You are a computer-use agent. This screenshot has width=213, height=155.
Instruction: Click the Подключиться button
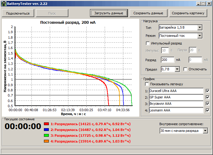(x=18, y=13)
